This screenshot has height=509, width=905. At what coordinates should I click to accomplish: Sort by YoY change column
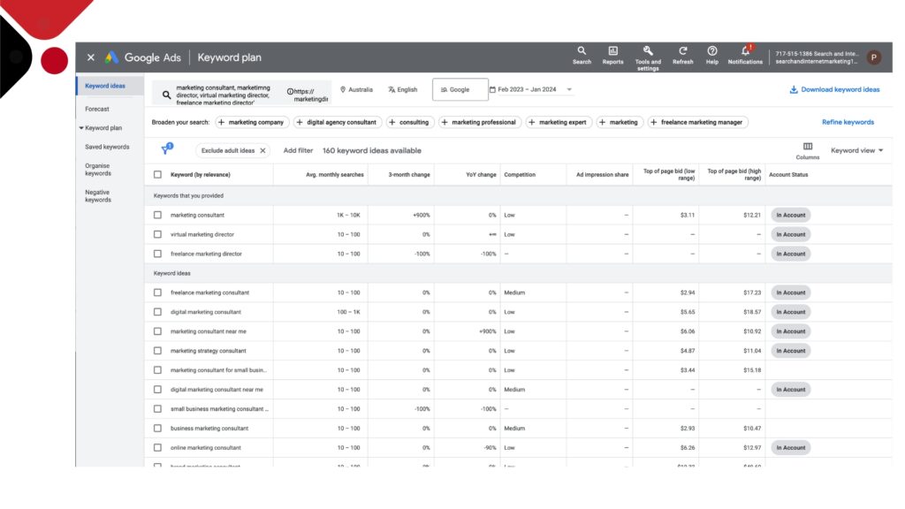[x=481, y=175]
